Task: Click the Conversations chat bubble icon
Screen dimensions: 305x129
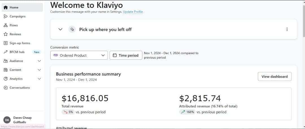Action: (x=6, y=88)
